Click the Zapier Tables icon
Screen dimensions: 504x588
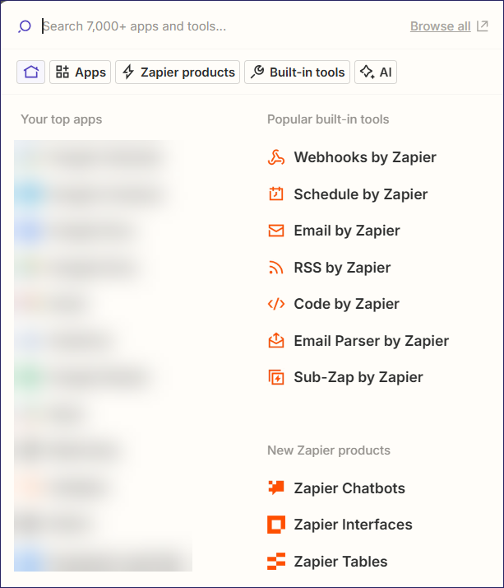276,562
